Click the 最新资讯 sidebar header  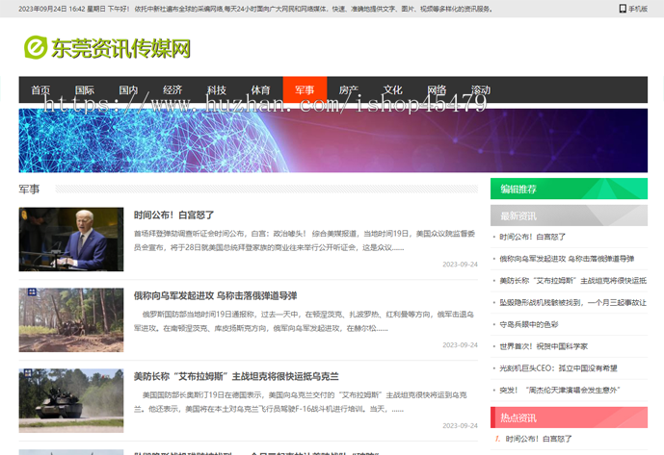click(x=569, y=215)
